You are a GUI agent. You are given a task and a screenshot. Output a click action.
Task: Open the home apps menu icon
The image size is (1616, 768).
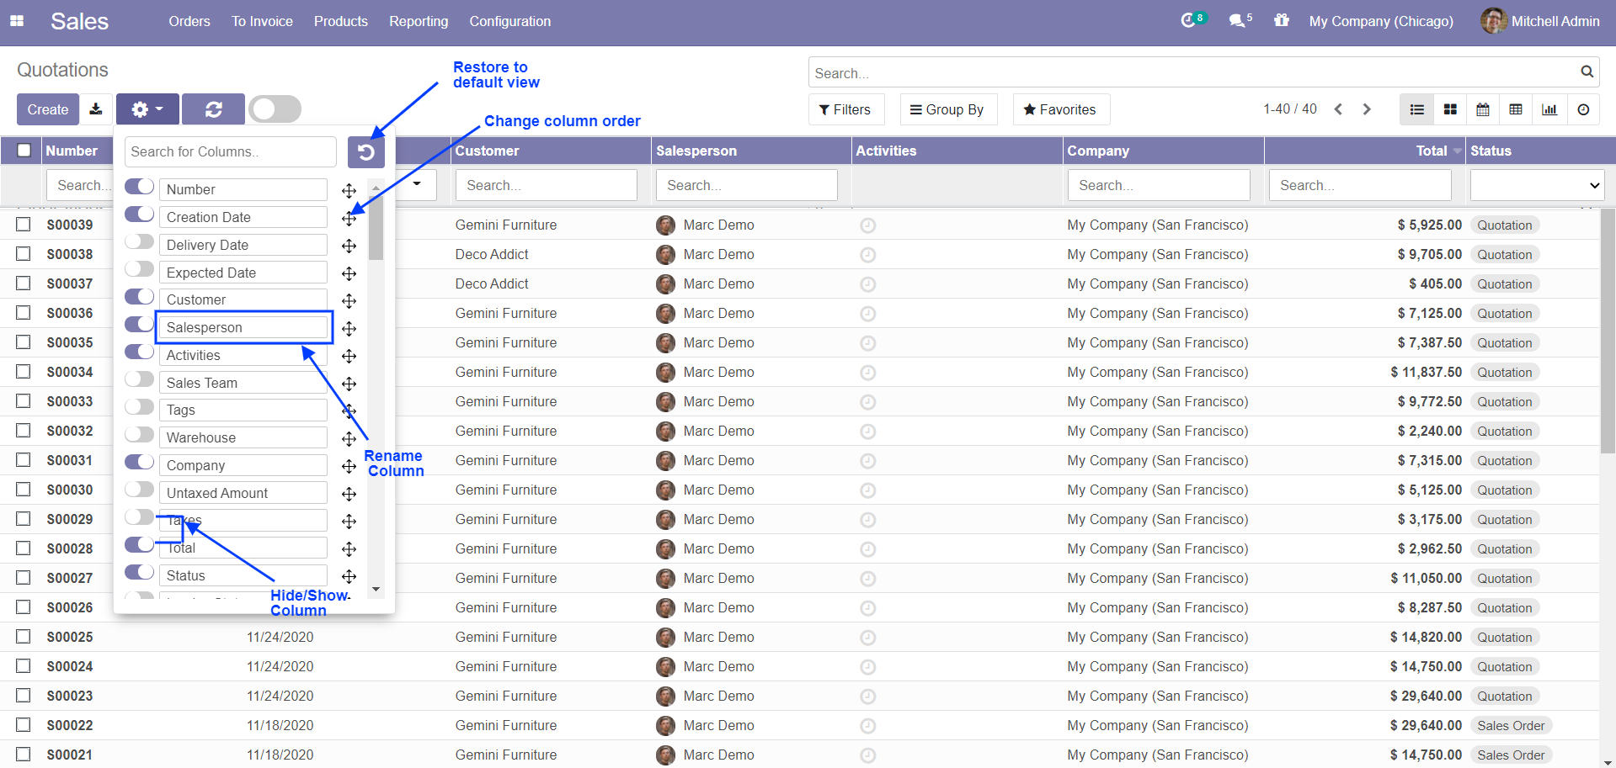[x=17, y=21]
